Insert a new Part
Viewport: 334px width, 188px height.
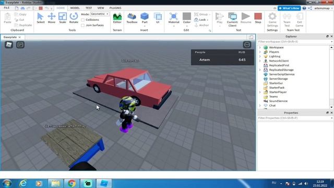tap(145, 19)
